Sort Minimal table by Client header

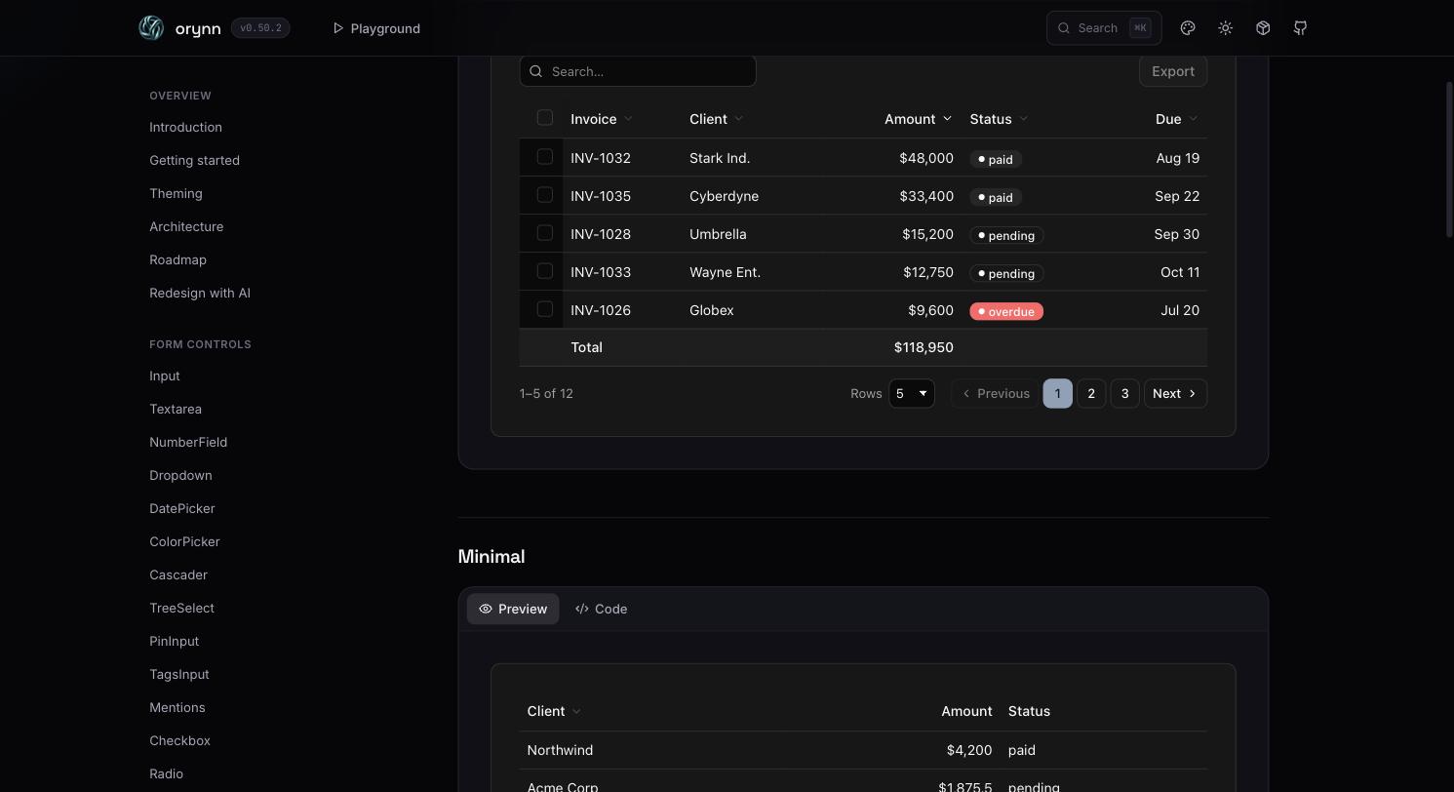tap(554, 711)
